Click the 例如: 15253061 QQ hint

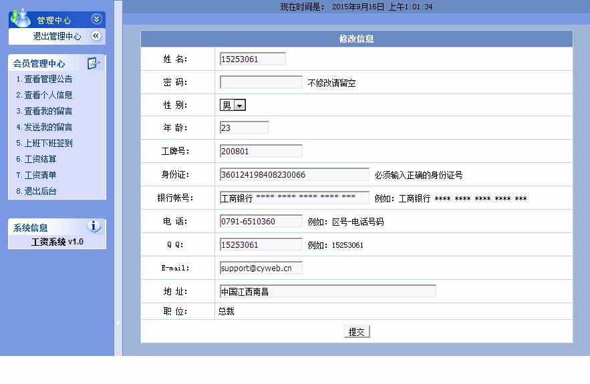(x=335, y=245)
